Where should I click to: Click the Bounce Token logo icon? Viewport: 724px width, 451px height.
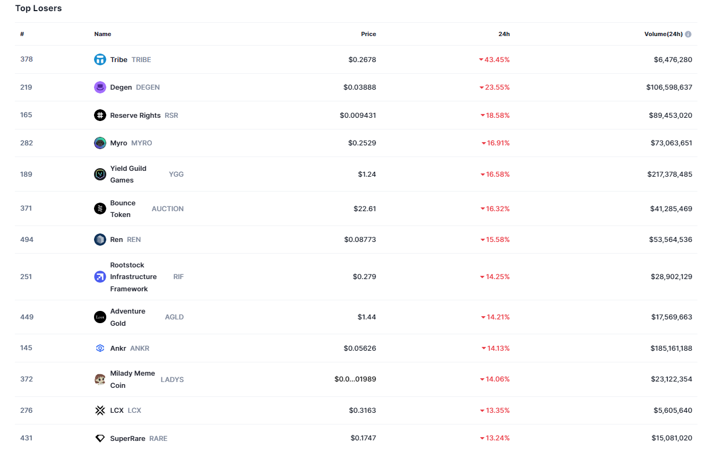coord(100,209)
